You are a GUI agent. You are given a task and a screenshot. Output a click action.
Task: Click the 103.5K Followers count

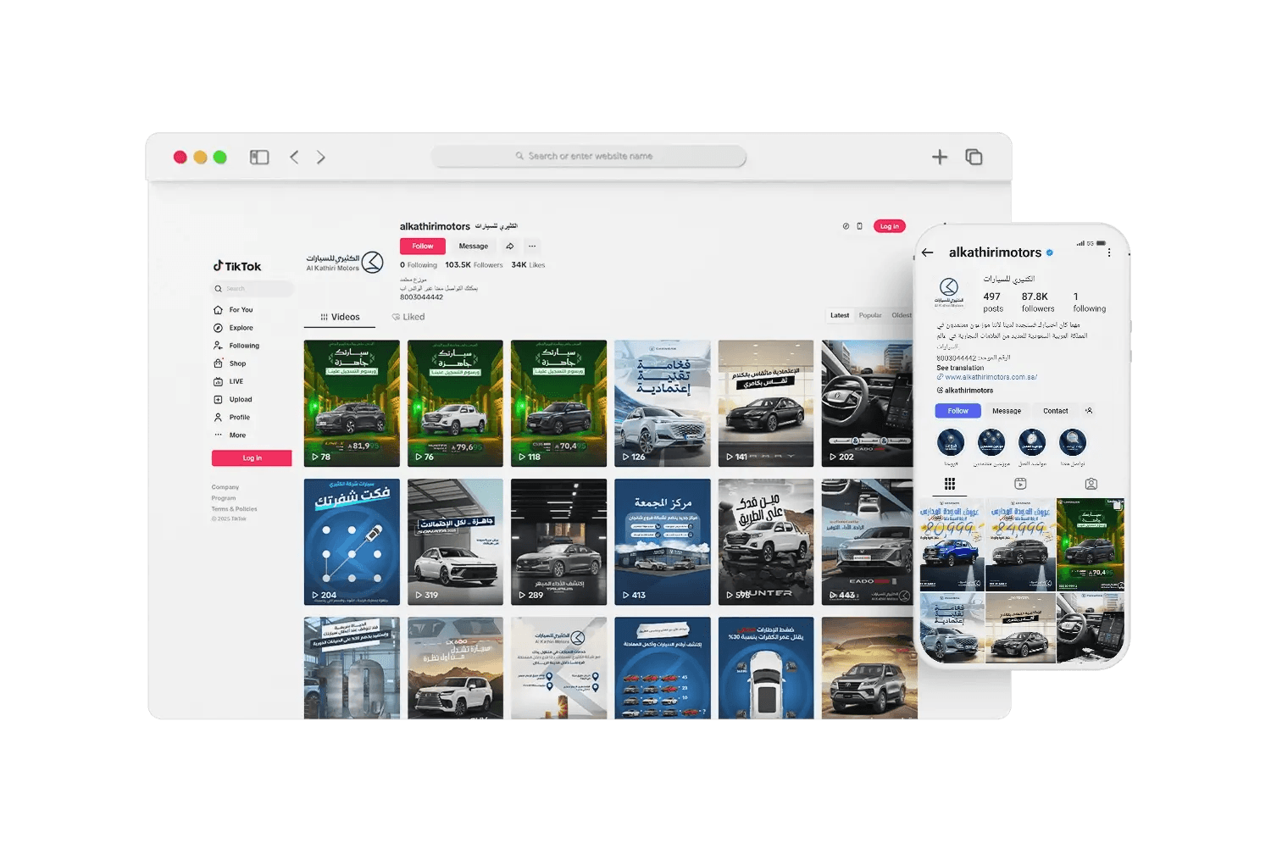tap(474, 265)
